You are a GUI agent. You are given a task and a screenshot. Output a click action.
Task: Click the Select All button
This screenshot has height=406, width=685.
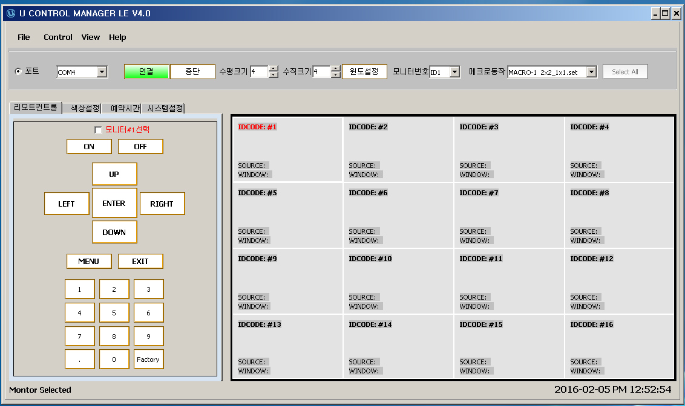(624, 72)
